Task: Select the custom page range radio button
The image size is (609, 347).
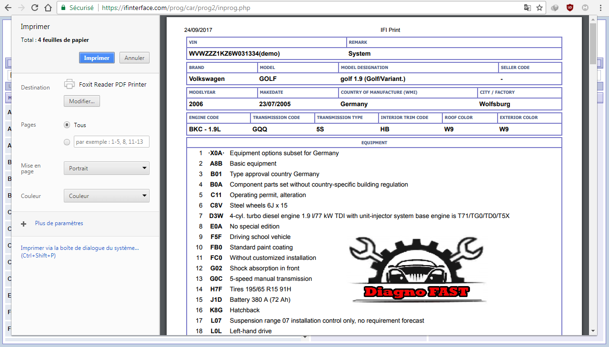Action: tap(67, 142)
